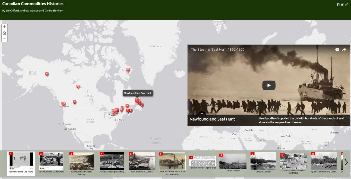Collapse the Newfoundland Seal Hunt description panel
The height and width of the screenshot is (179, 351).
(x=202, y=113)
